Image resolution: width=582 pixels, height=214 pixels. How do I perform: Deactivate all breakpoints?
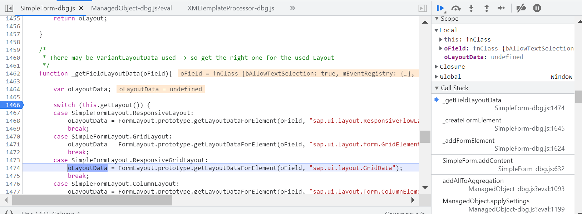pyautogui.click(x=521, y=8)
